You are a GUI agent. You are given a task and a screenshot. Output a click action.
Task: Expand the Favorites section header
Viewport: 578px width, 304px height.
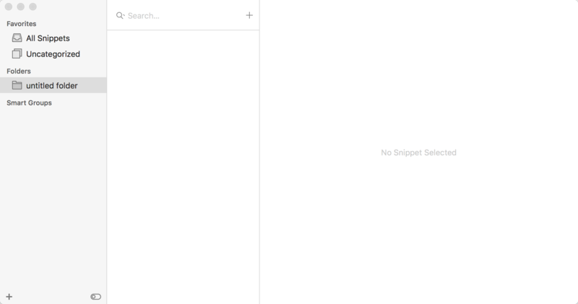tap(22, 24)
